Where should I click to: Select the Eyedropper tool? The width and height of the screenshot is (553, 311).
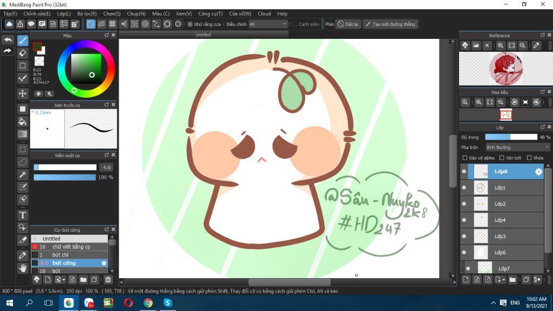[x=23, y=255]
